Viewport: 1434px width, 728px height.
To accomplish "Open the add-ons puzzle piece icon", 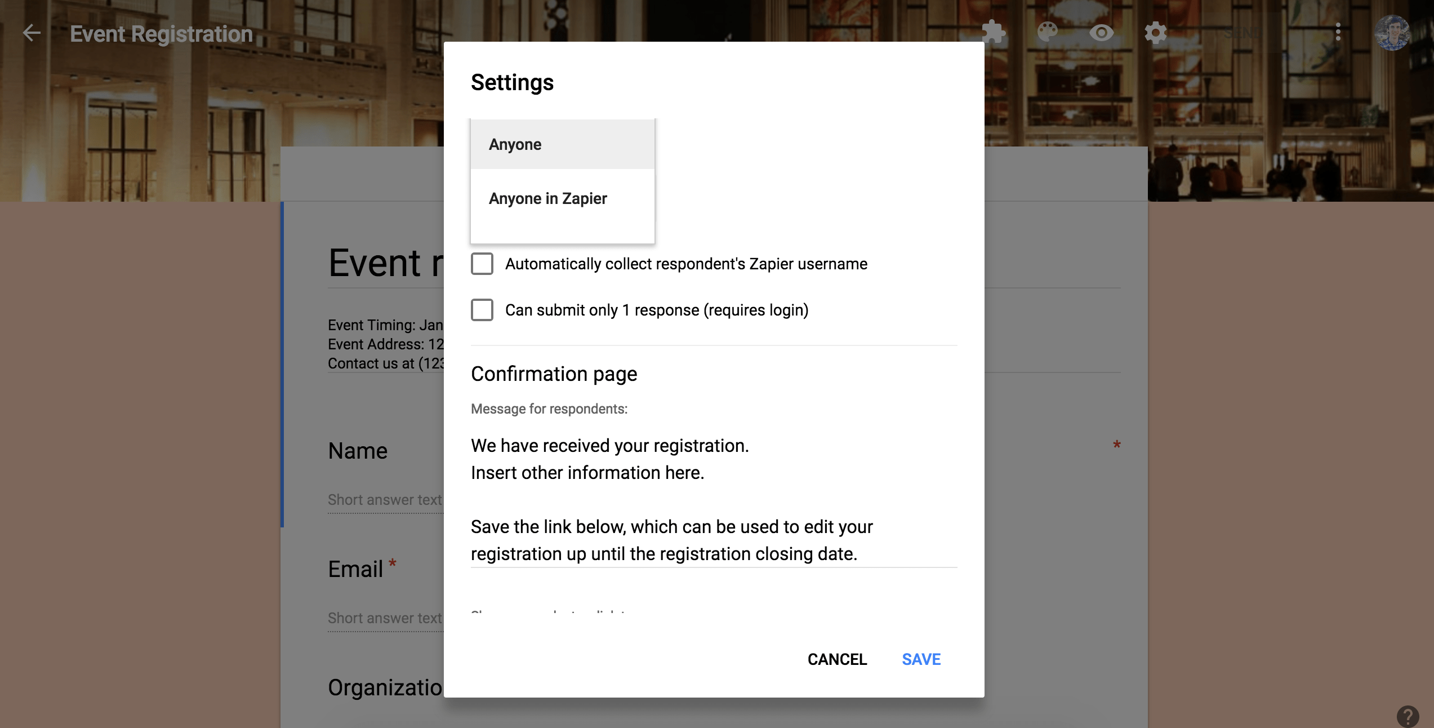I will [994, 32].
